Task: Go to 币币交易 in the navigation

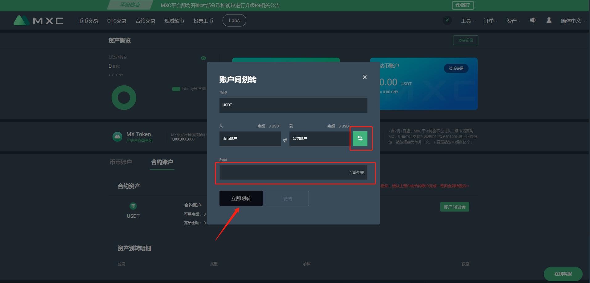Action: [x=88, y=21]
